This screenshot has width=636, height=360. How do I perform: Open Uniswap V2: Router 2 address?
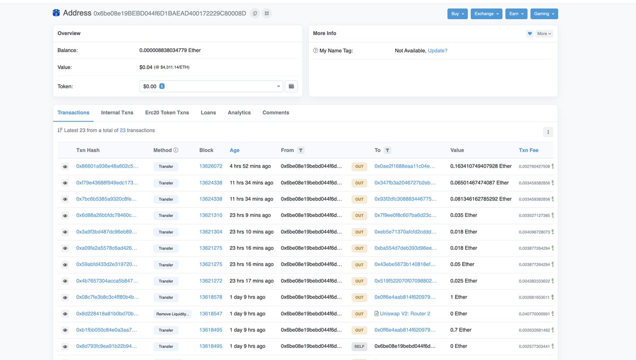click(x=405, y=314)
